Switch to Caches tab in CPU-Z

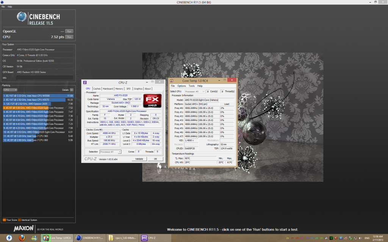(97, 88)
